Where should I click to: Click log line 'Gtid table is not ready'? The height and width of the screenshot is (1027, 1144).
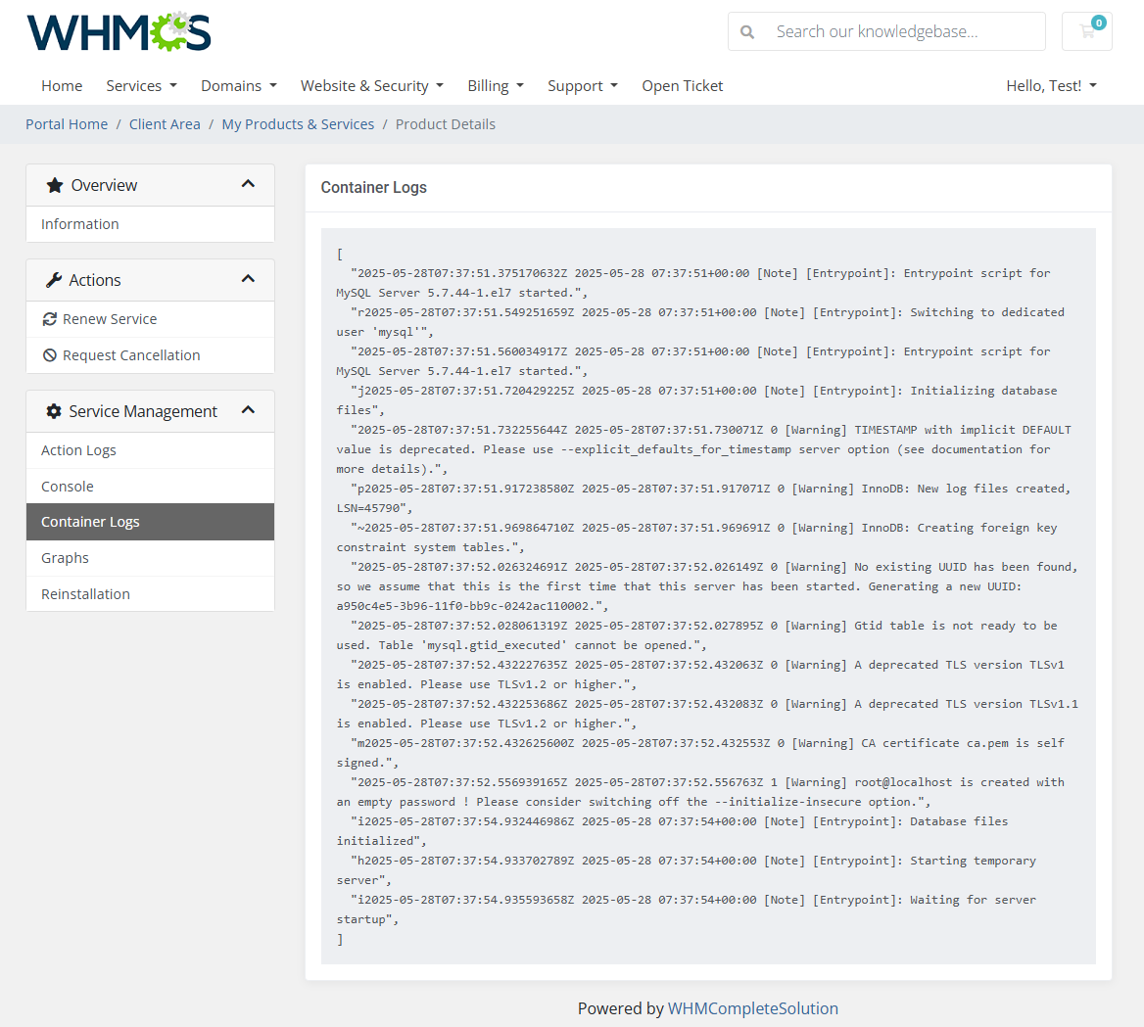pos(696,635)
